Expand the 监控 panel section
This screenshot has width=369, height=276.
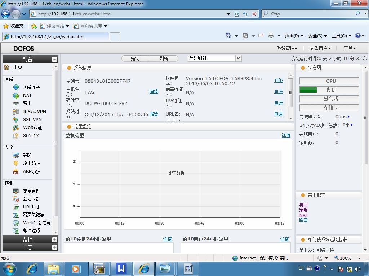(x=54, y=239)
